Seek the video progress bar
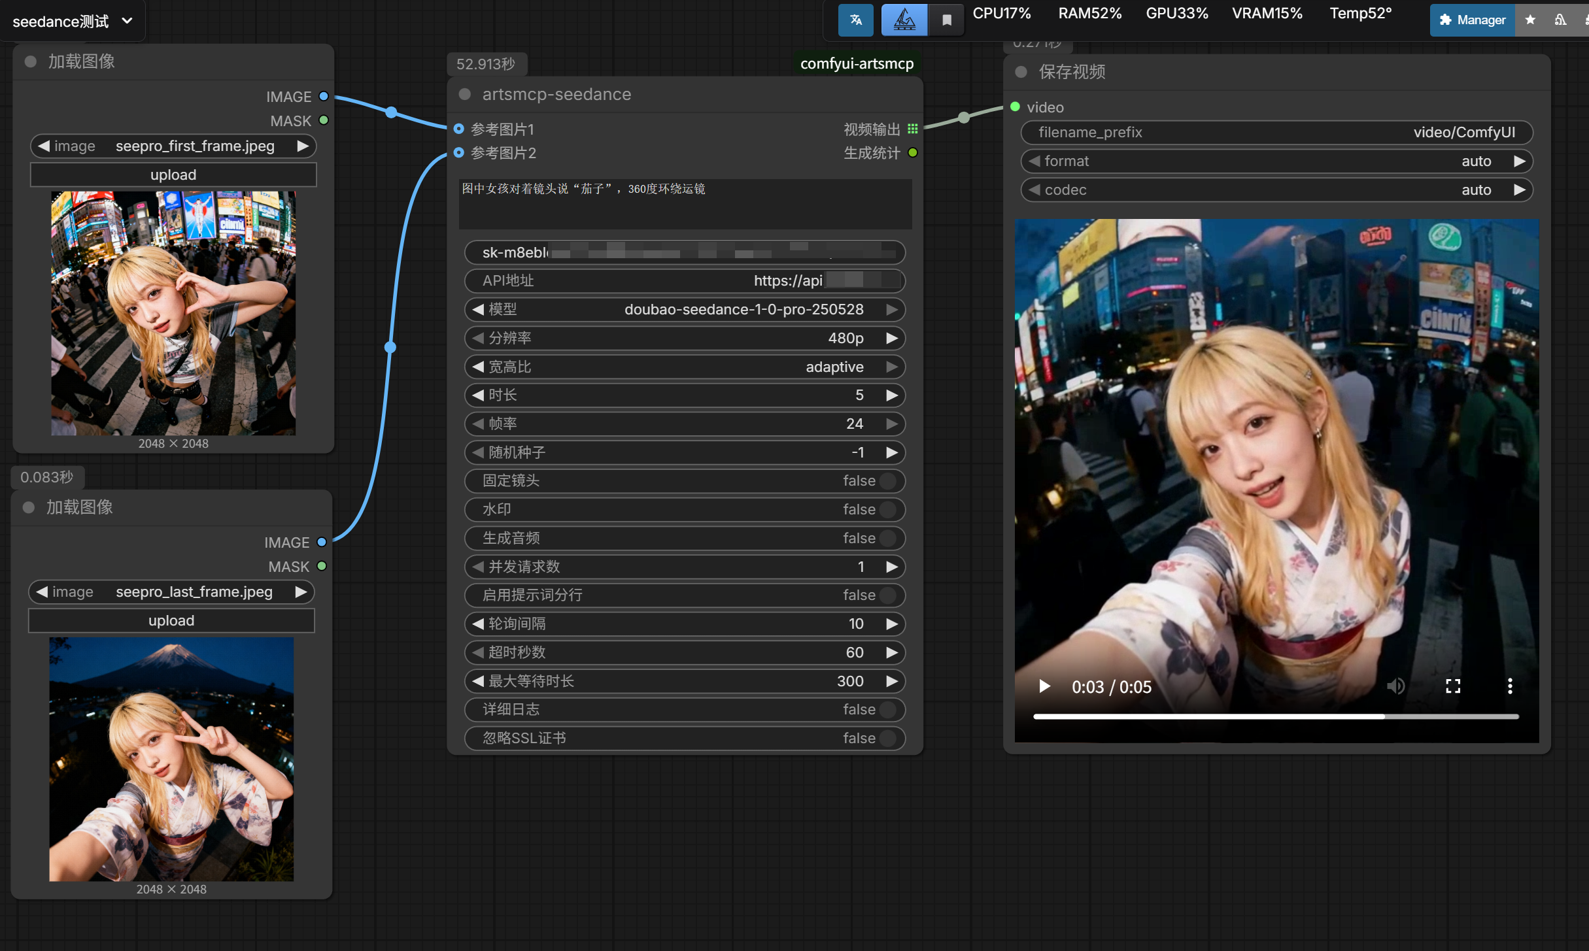The width and height of the screenshot is (1589, 951). click(1275, 716)
